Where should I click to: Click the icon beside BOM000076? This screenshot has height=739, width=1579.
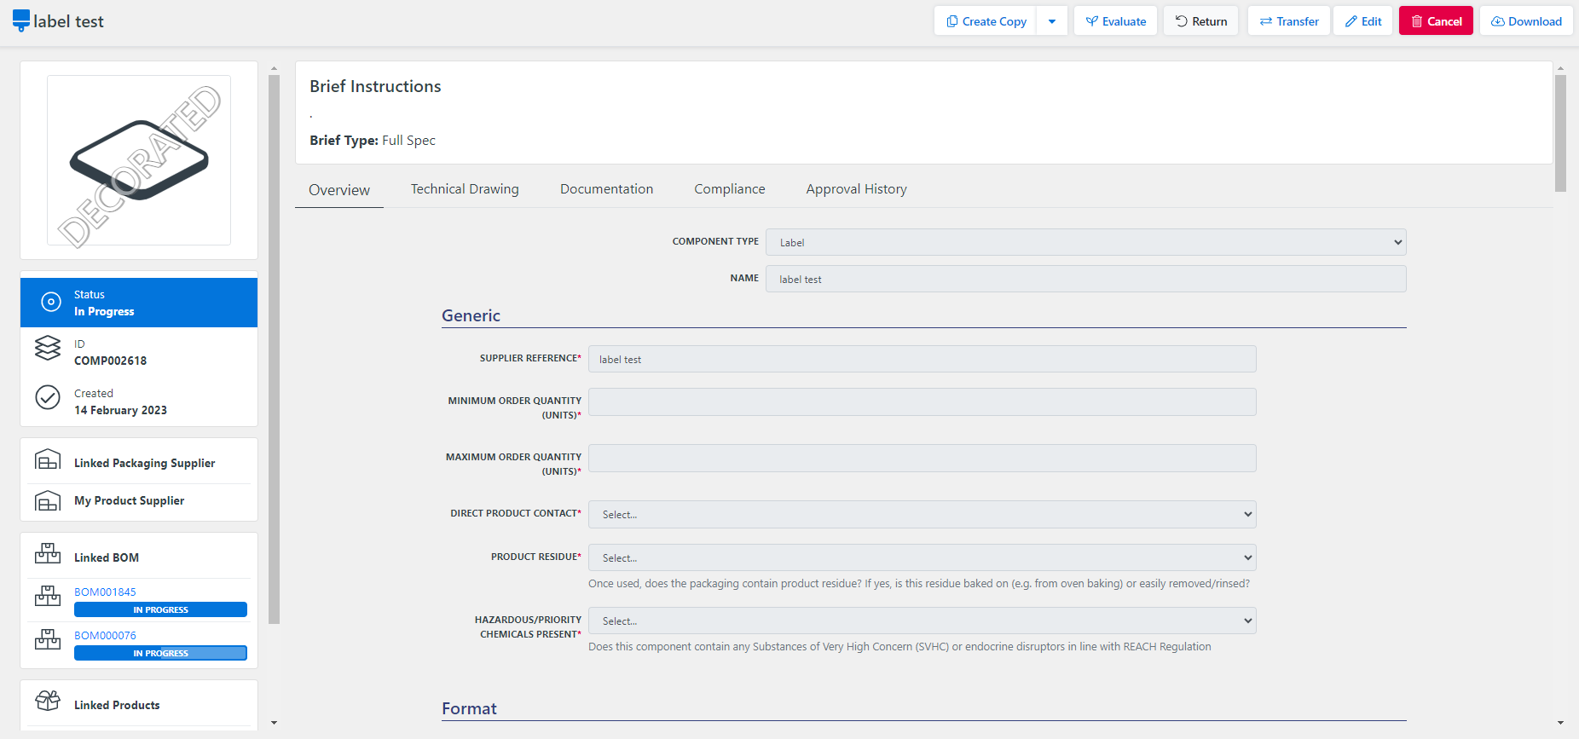pos(48,639)
